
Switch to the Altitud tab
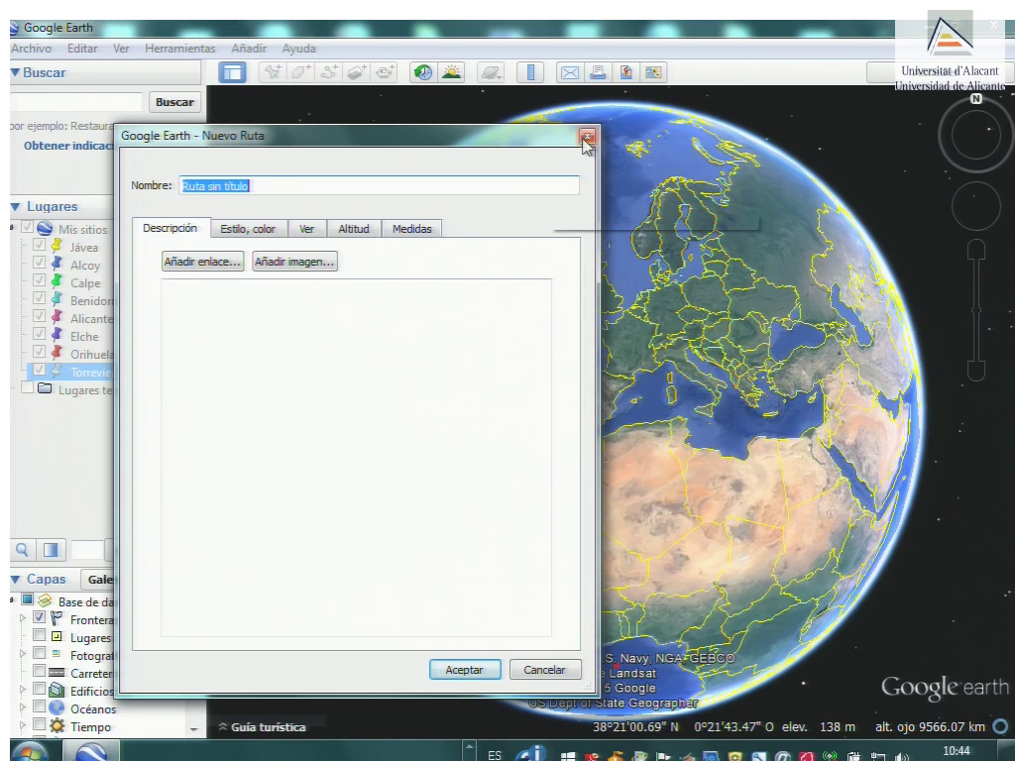354,229
